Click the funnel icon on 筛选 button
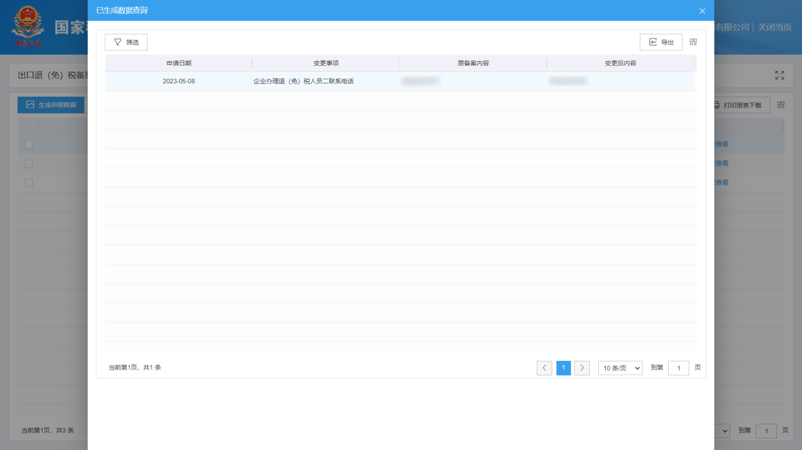This screenshot has height=450, width=802. click(x=118, y=42)
